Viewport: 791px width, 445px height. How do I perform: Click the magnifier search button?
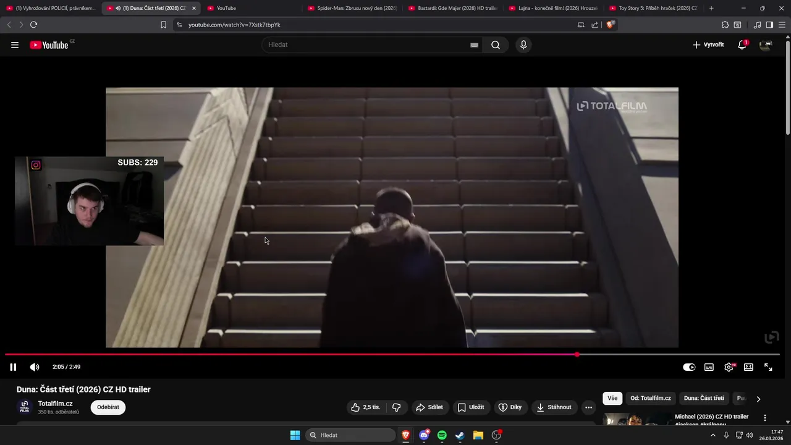coord(496,45)
